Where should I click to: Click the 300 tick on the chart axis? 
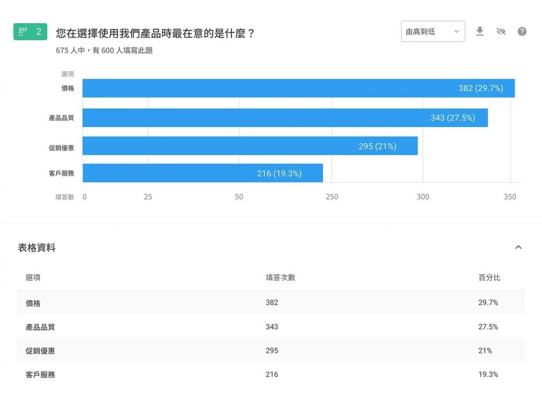point(423,197)
